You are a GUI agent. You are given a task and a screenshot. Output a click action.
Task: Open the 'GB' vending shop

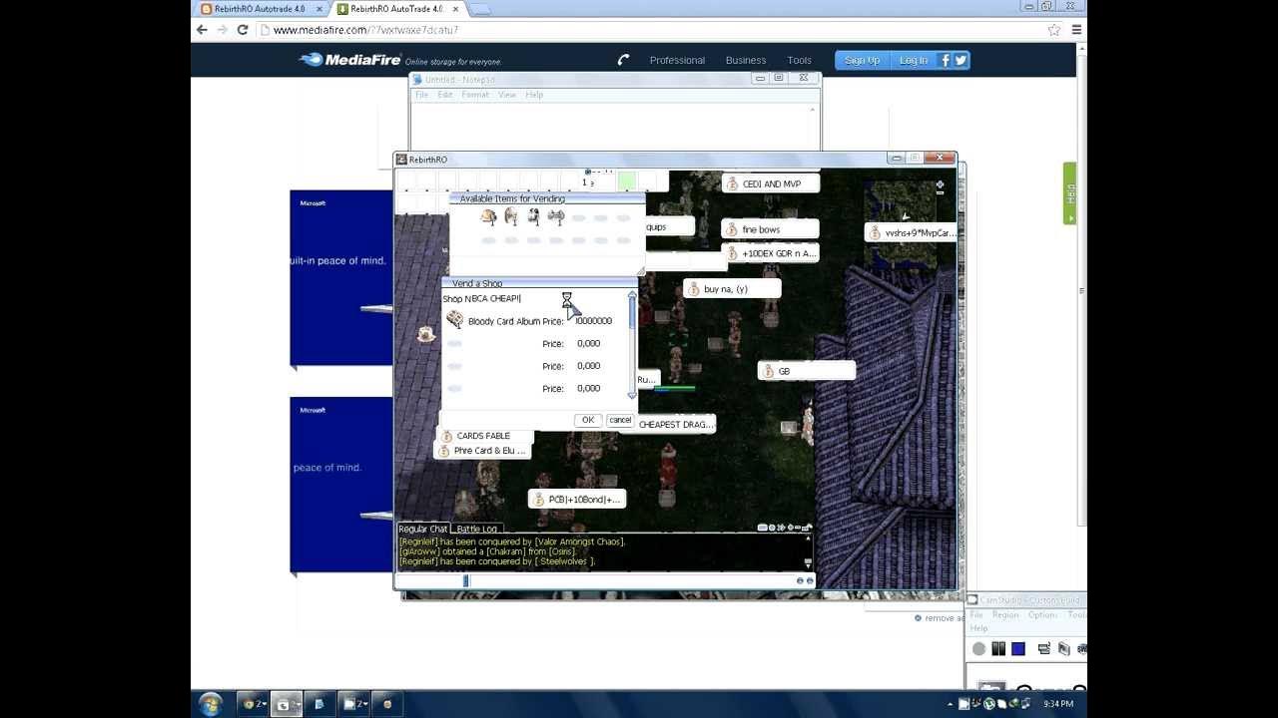coord(807,371)
